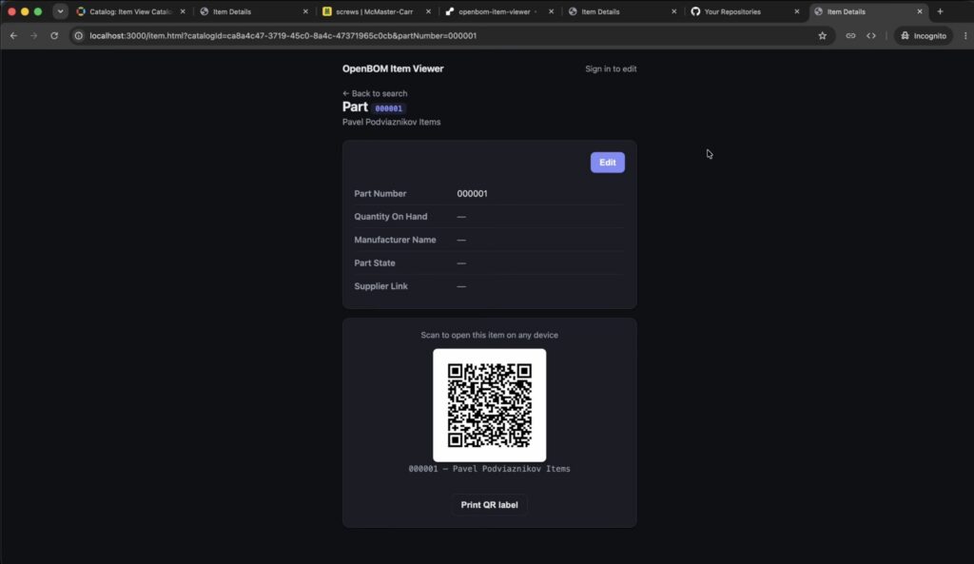Reload the current page
This screenshot has height=564, width=974.
tap(54, 36)
